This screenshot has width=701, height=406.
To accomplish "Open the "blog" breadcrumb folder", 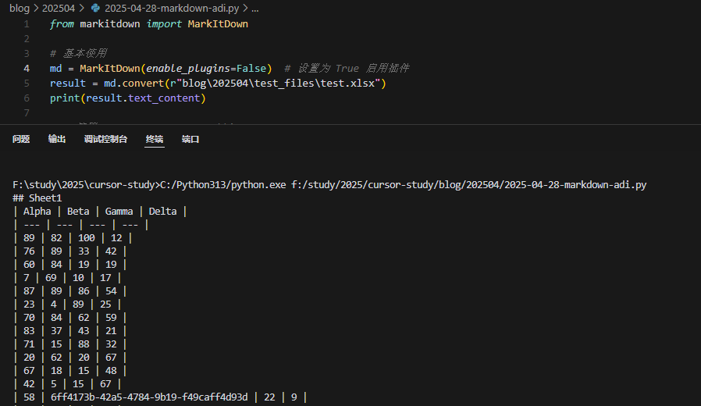I will click(x=19, y=8).
